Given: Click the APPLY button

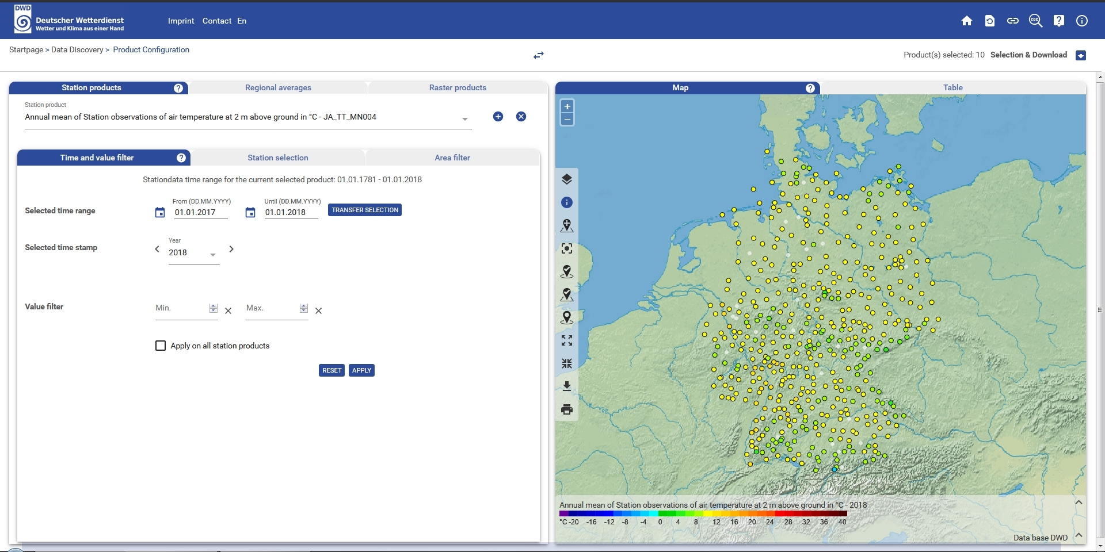Looking at the screenshot, I should click(361, 370).
